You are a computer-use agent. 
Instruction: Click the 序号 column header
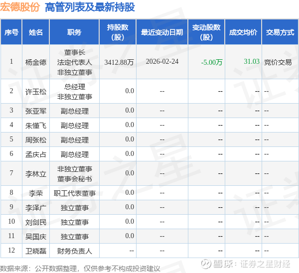tap(11, 32)
